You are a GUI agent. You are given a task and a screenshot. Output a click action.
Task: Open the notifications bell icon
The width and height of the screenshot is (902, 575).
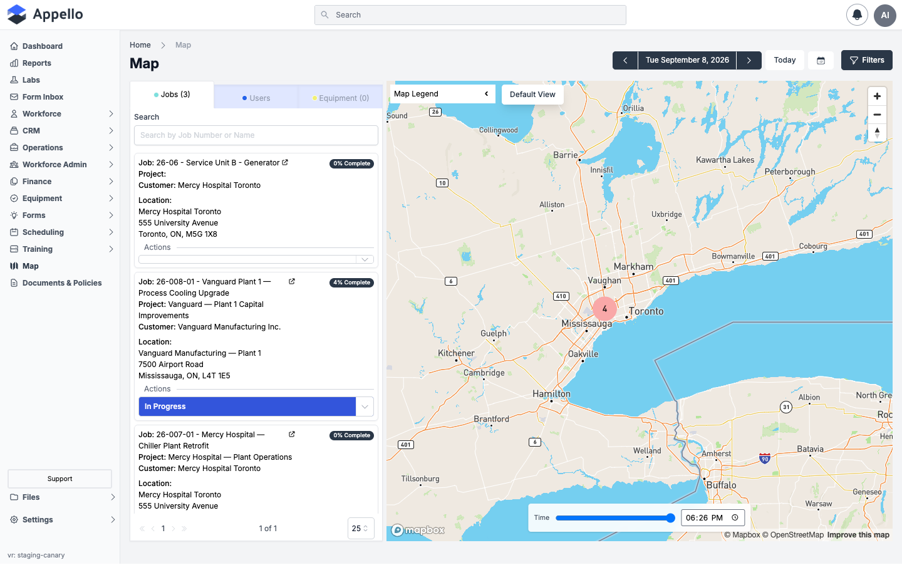[857, 15]
